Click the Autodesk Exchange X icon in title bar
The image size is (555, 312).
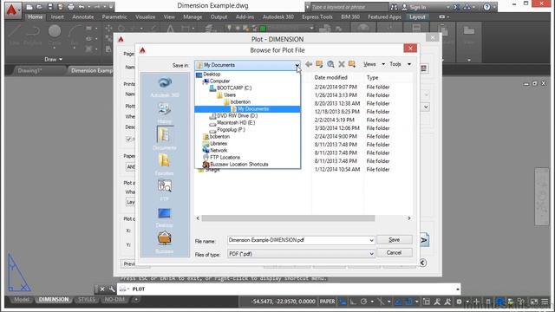[x=457, y=7]
